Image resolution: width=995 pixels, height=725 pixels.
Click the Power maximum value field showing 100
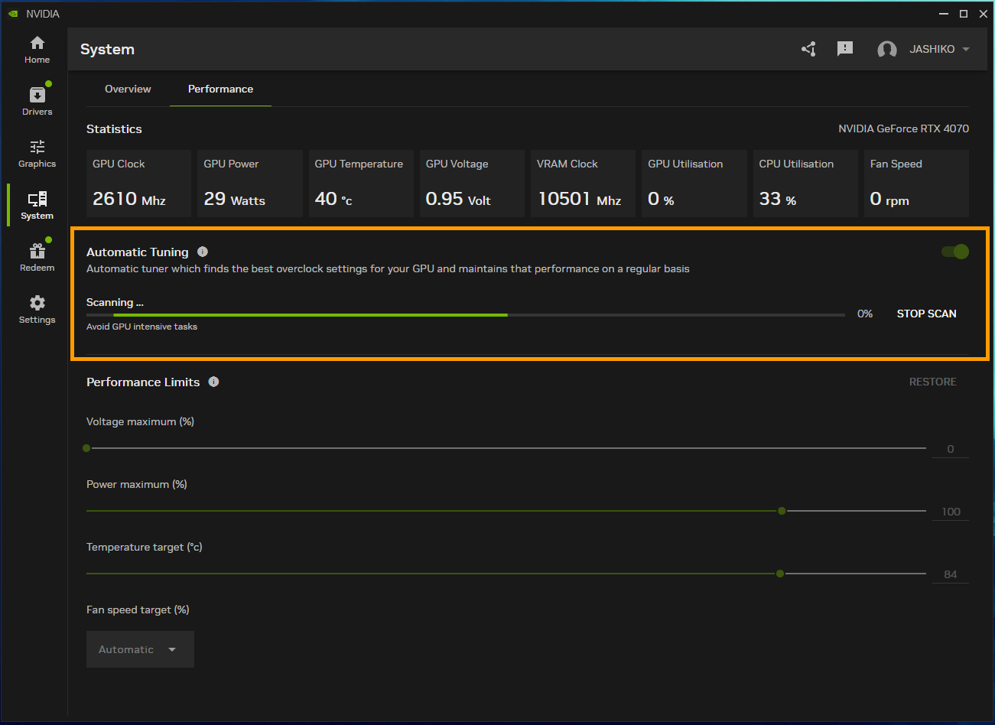click(x=951, y=512)
